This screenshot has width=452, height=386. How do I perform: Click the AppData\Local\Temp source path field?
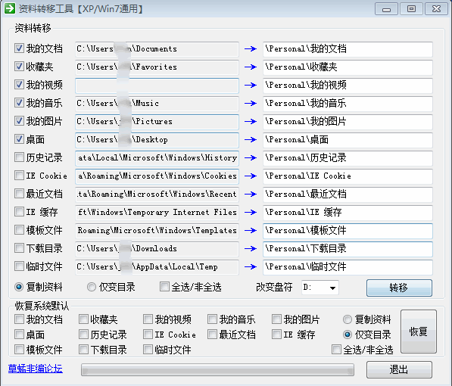coord(157,267)
